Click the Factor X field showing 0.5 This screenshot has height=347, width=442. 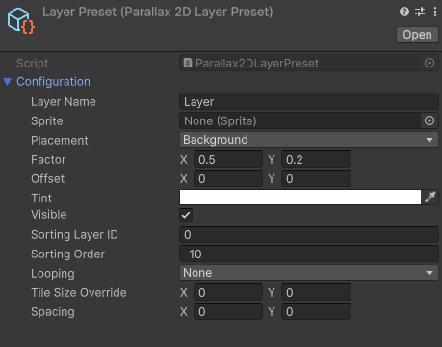(x=228, y=160)
